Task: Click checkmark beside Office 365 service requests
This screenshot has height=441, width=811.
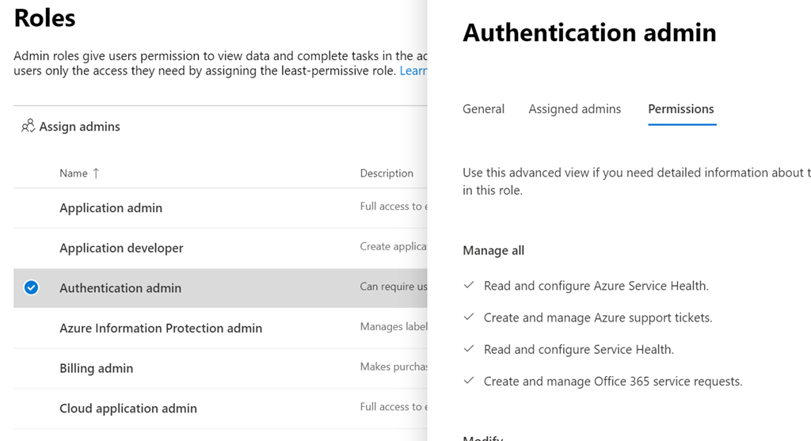Action: pyautogui.click(x=469, y=381)
